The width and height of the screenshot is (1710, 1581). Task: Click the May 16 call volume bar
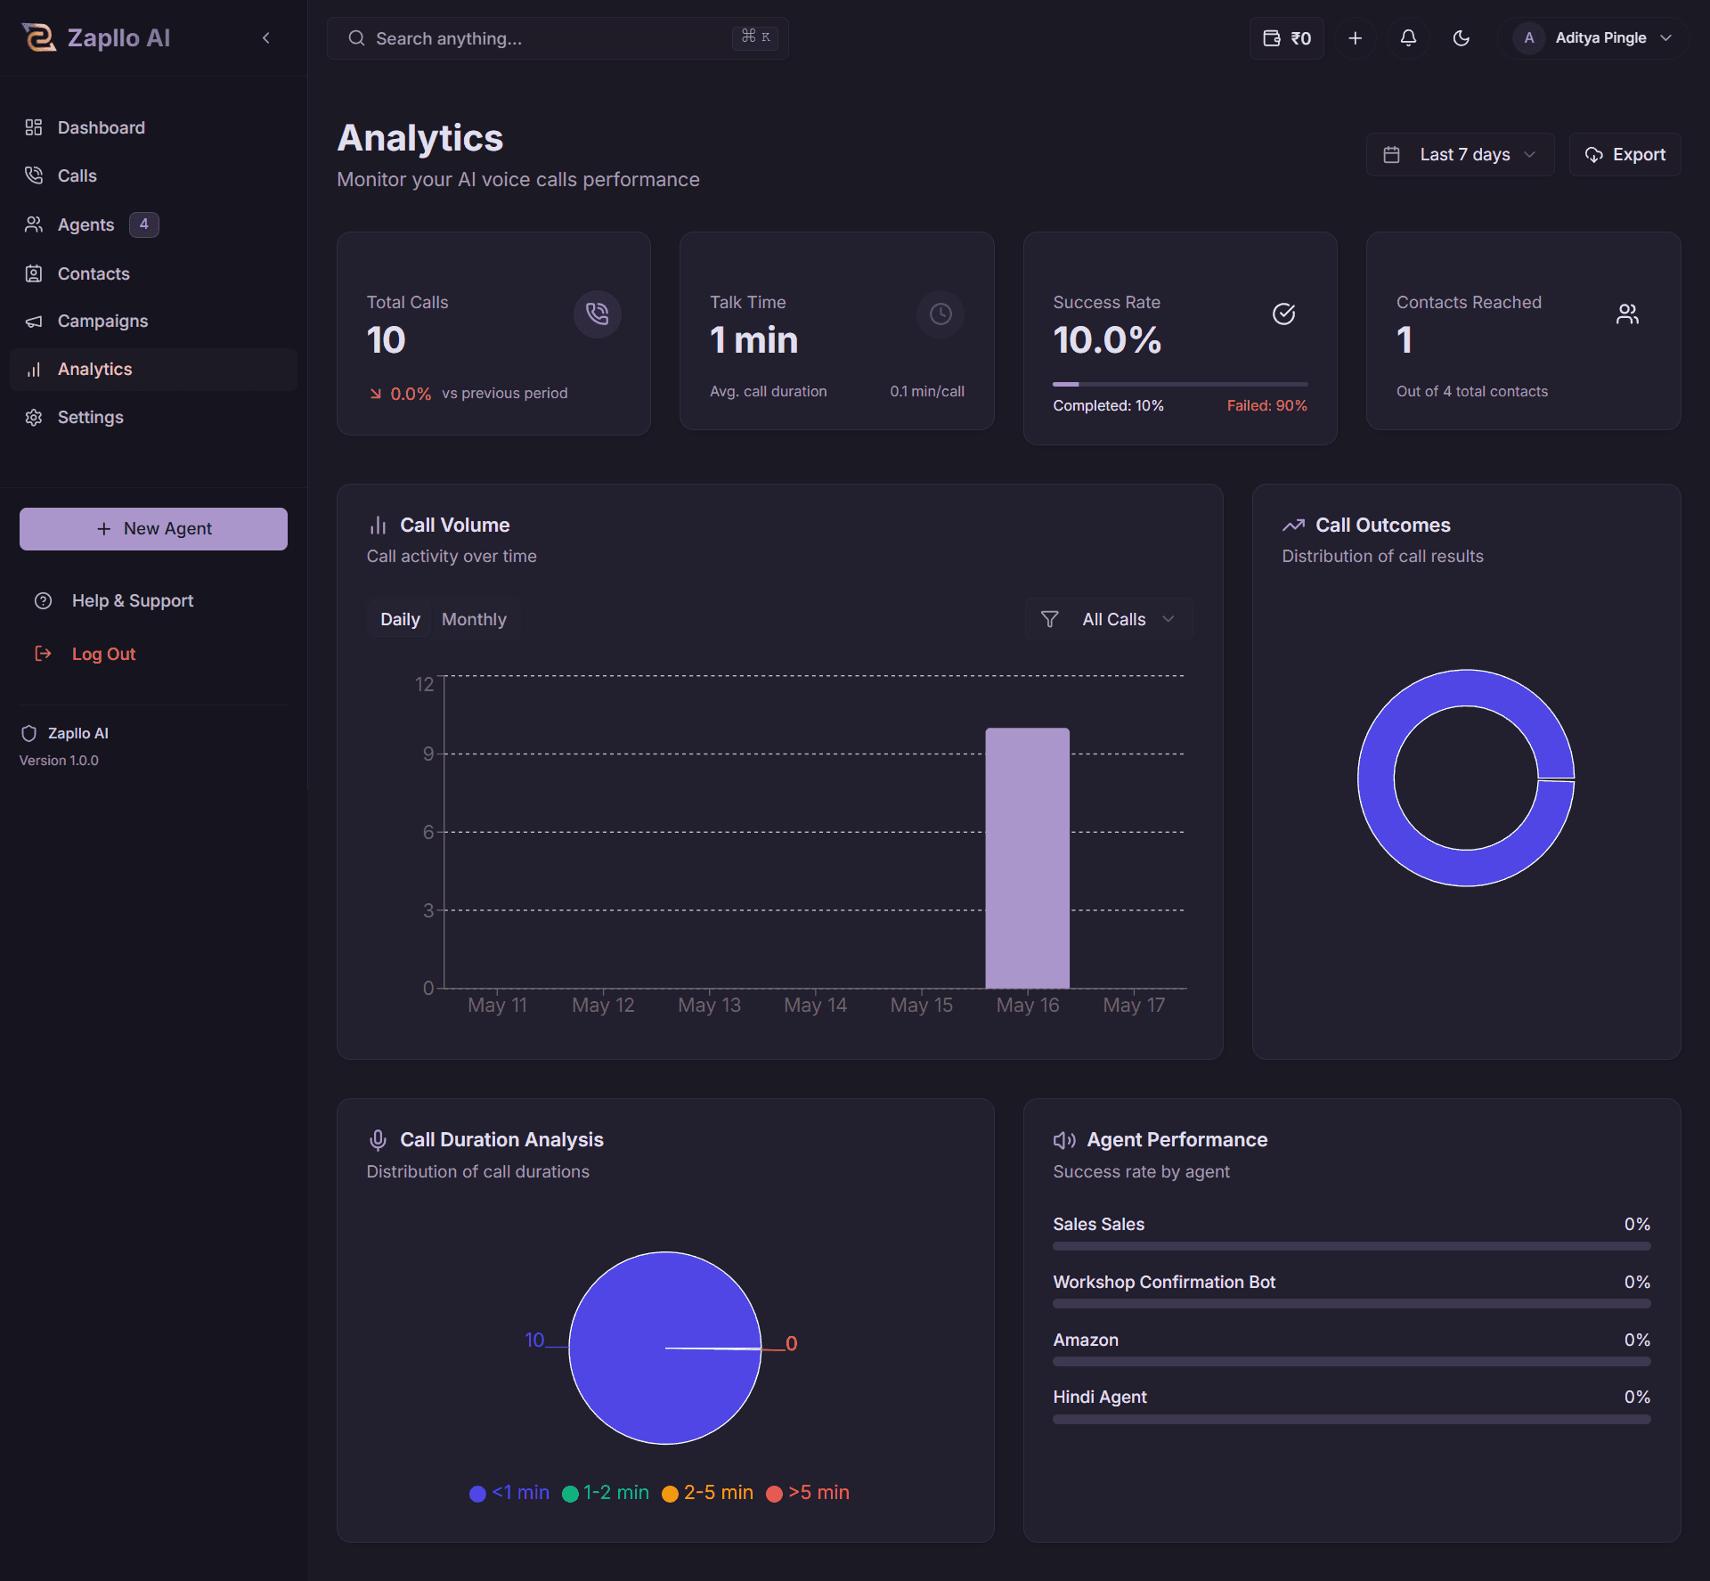(x=1027, y=857)
